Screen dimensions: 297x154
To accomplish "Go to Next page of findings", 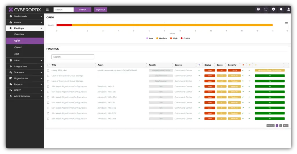I will point(286,126).
